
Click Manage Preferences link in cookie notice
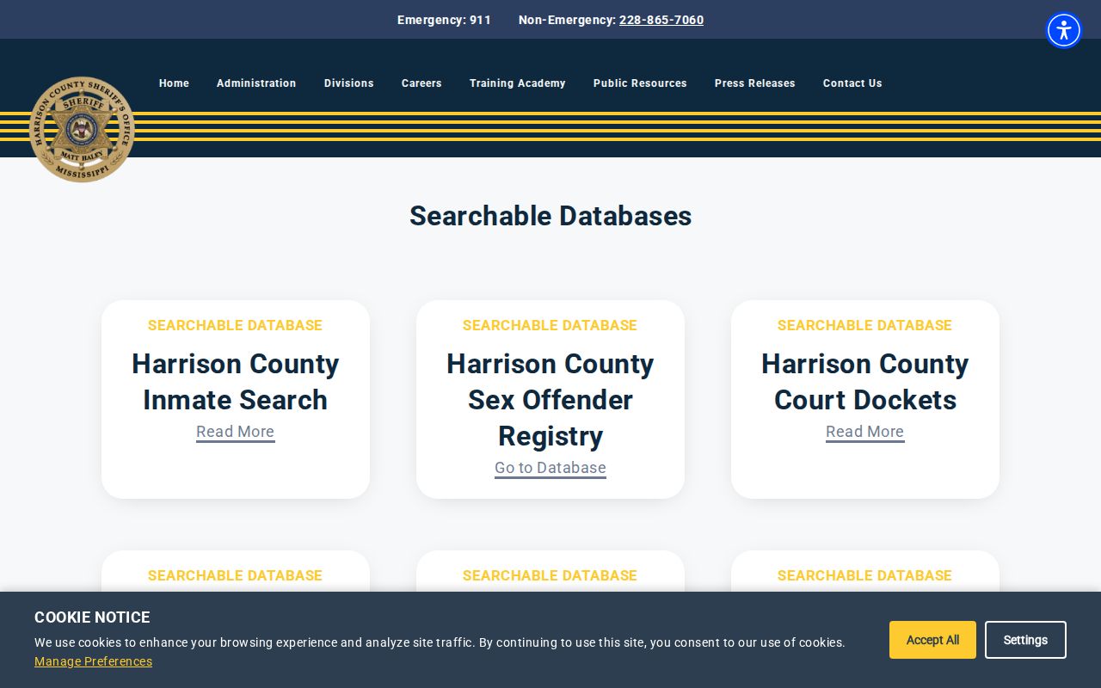pos(93,661)
